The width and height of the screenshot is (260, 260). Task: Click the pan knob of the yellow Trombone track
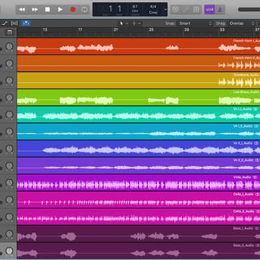9,81
